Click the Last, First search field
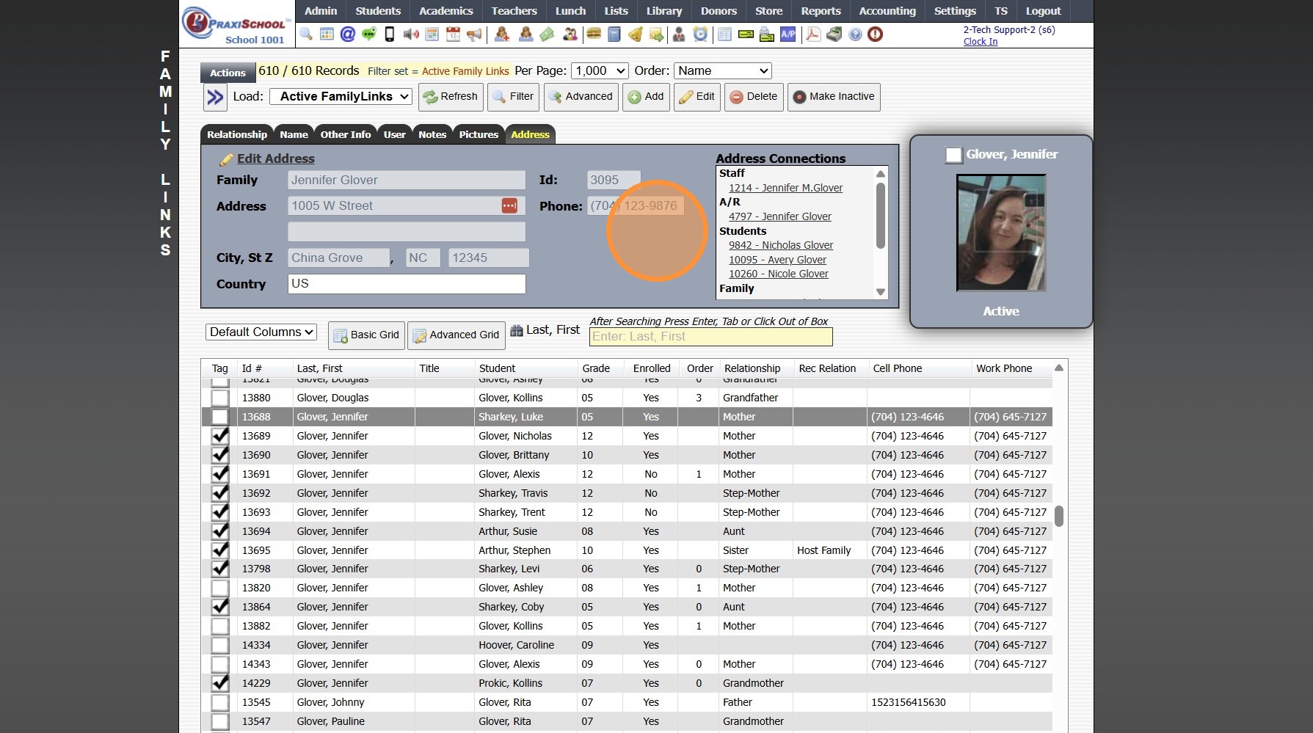The height and width of the screenshot is (733, 1313). tap(710, 337)
